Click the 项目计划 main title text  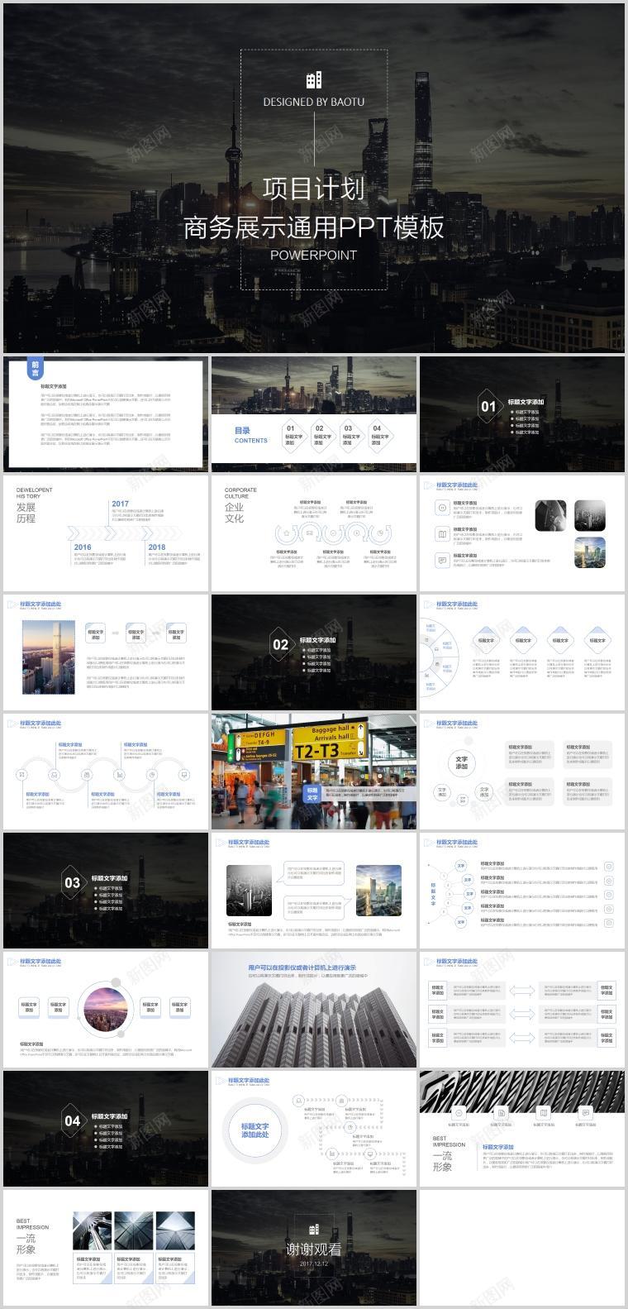click(314, 189)
